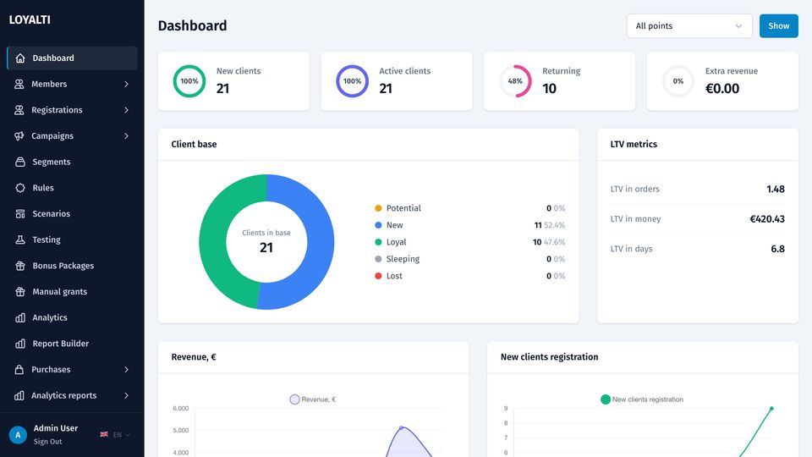This screenshot has height=457, width=812.
Task: Click the Testing flask icon
Action: click(20, 240)
